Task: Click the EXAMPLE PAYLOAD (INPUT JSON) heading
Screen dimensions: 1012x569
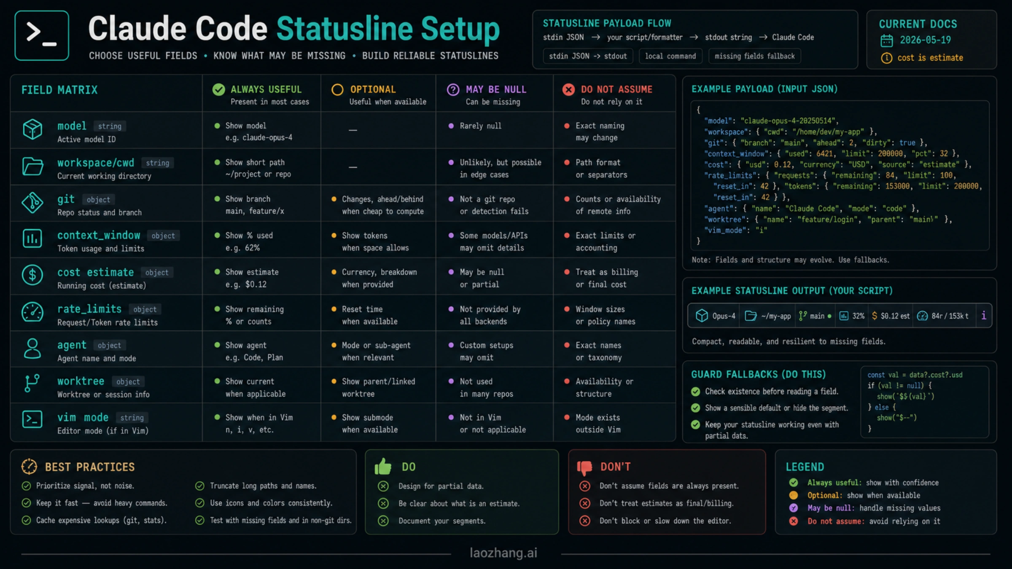Action: [764, 89]
